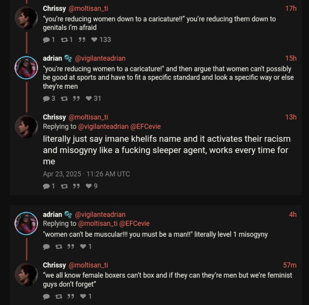Quote adrian's level 1 misogyny tweet
Screen dimensions: 309x305
tap(71, 246)
